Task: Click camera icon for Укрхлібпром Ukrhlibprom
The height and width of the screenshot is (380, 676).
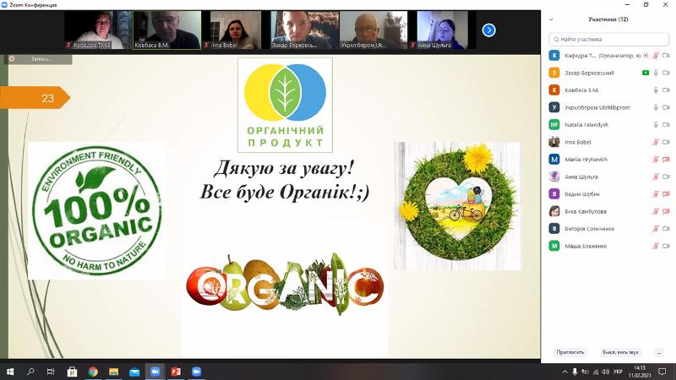Action: pyautogui.click(x=666, y=107)
